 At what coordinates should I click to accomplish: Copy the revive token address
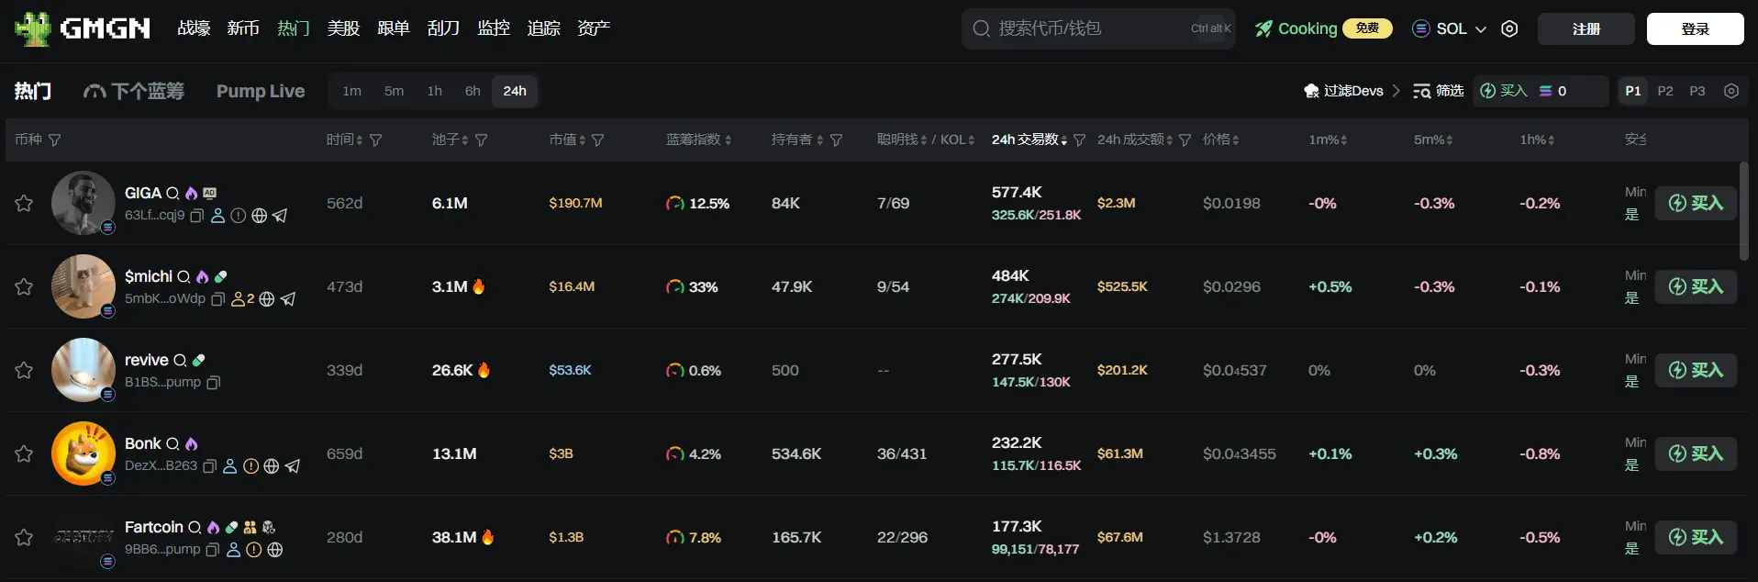pos(214,383)
